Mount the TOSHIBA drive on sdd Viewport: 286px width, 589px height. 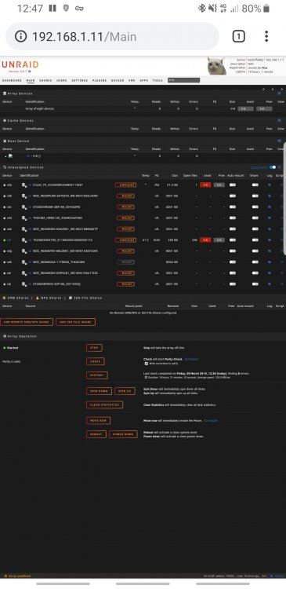point(125,218)
